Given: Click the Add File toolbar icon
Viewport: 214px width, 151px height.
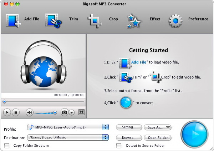Looking at the screenshot, I should 13,20.
